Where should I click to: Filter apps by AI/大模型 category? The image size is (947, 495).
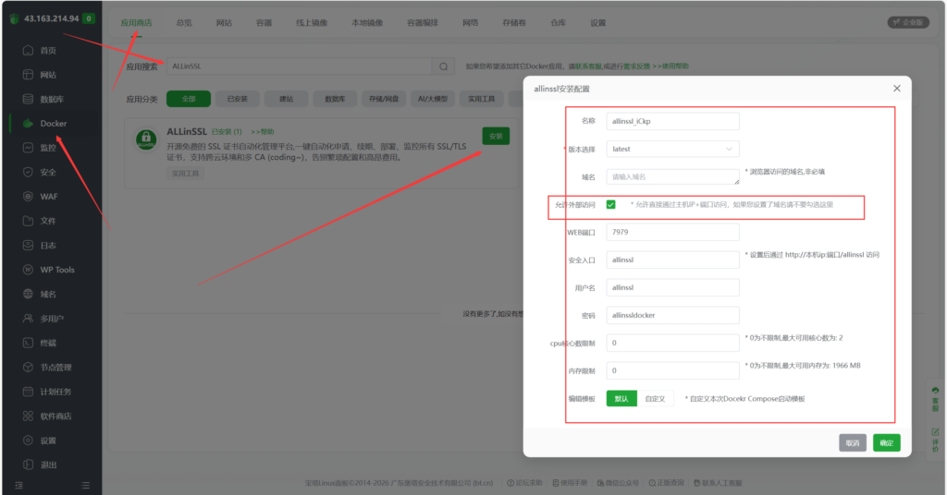pyautogui.click(x=433, y=99)
